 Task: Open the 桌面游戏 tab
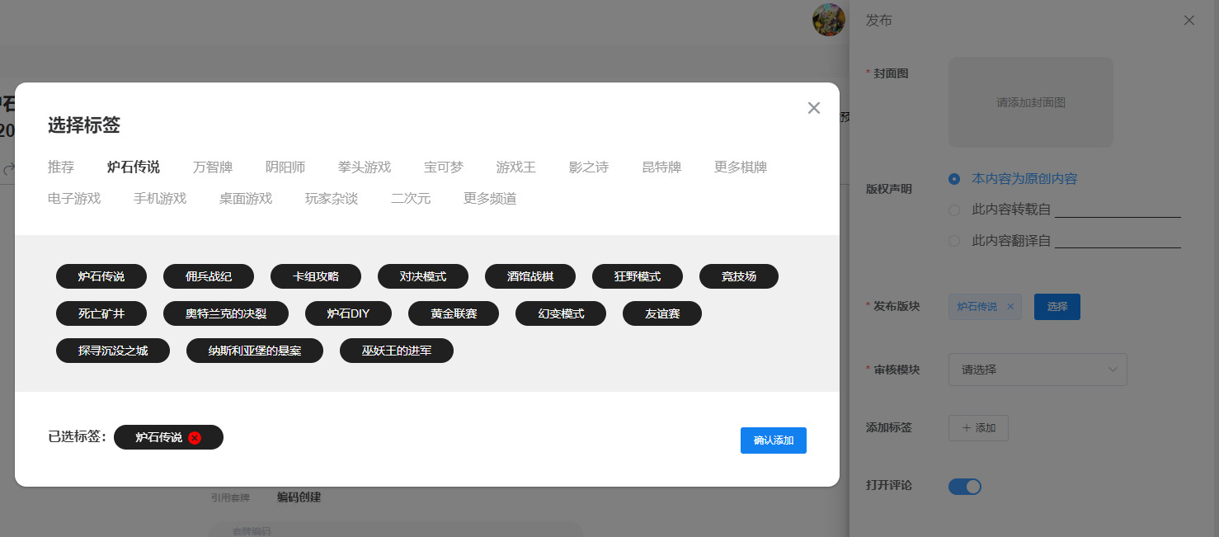click(246, 199)
